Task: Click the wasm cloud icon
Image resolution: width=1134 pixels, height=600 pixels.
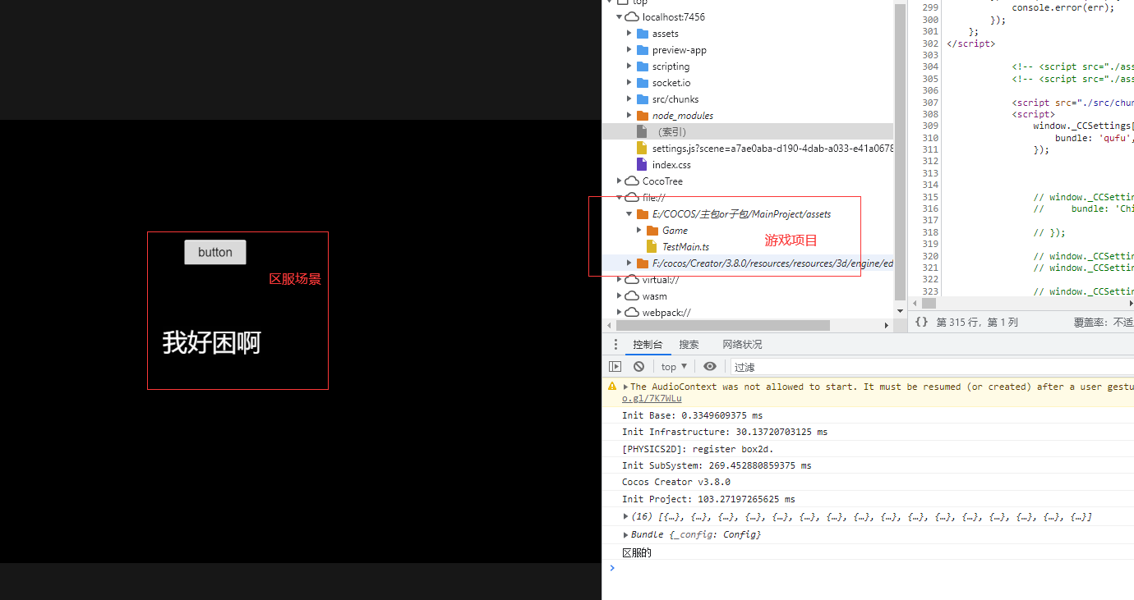Action: coord(632,296)
